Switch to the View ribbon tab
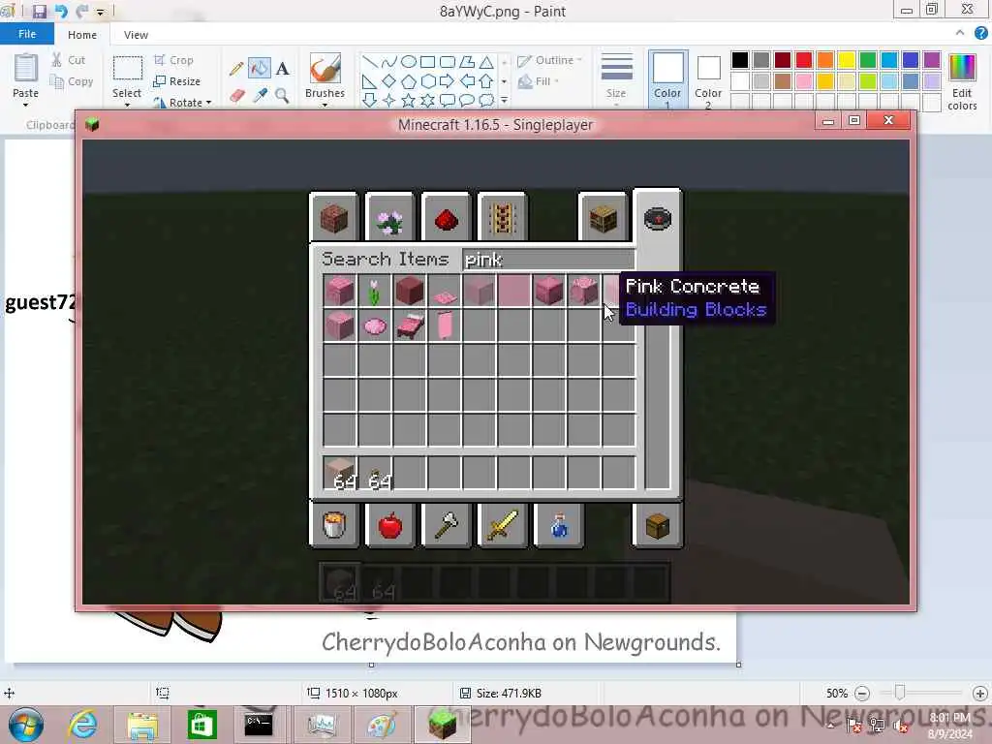This screenshot has width=992, height=744. click(136, 35)
